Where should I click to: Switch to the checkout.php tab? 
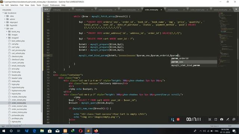[x=173, y=10]
